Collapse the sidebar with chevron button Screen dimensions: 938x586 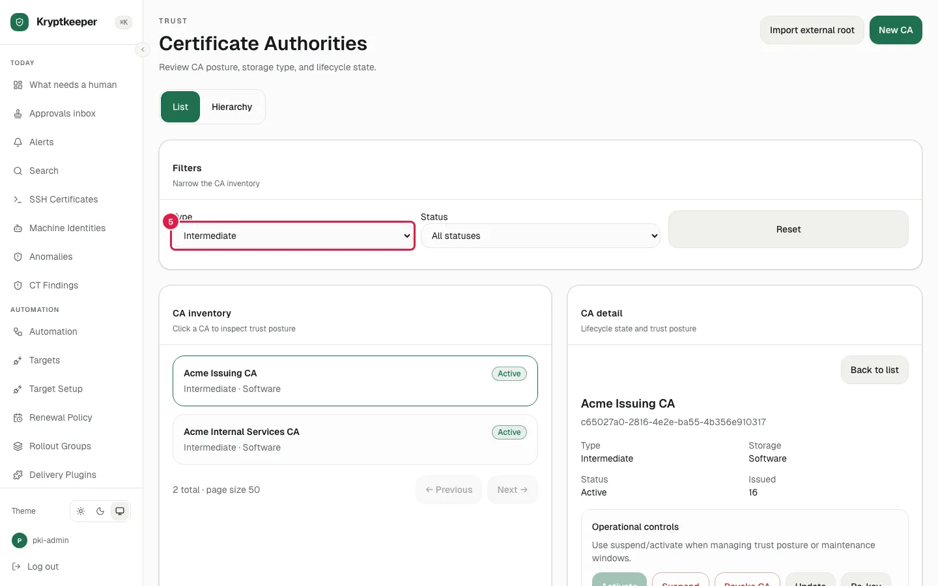click(x=143, y=49)
